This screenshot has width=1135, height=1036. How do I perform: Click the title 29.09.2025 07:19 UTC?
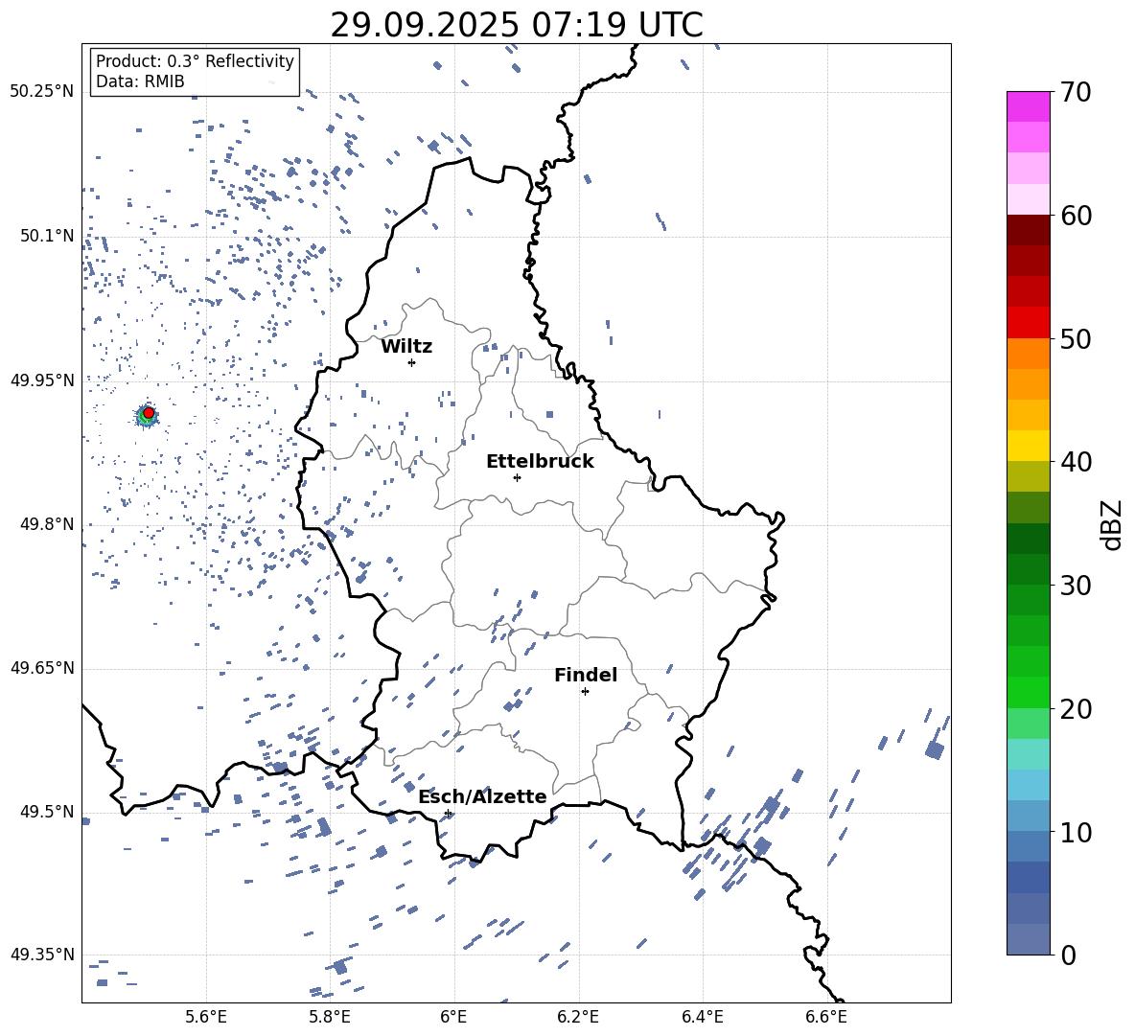tap(517, 25)
